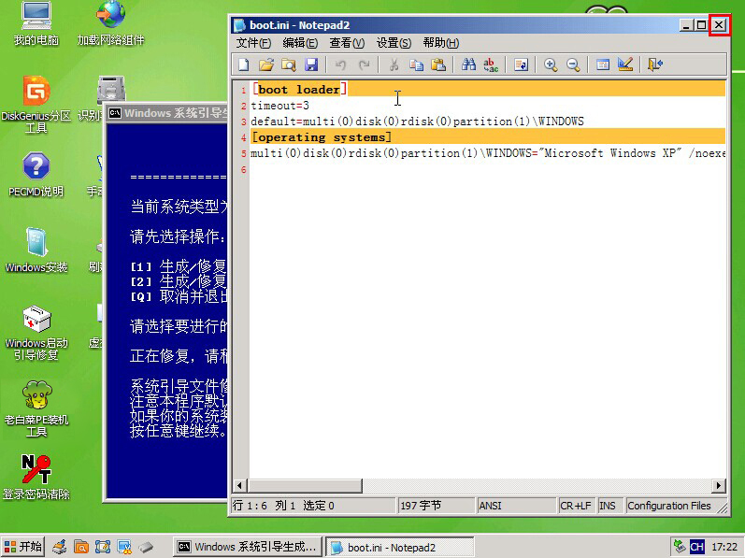
Task: Open the 加载网络组件 desktop icon
Action: tap(110, 23)
